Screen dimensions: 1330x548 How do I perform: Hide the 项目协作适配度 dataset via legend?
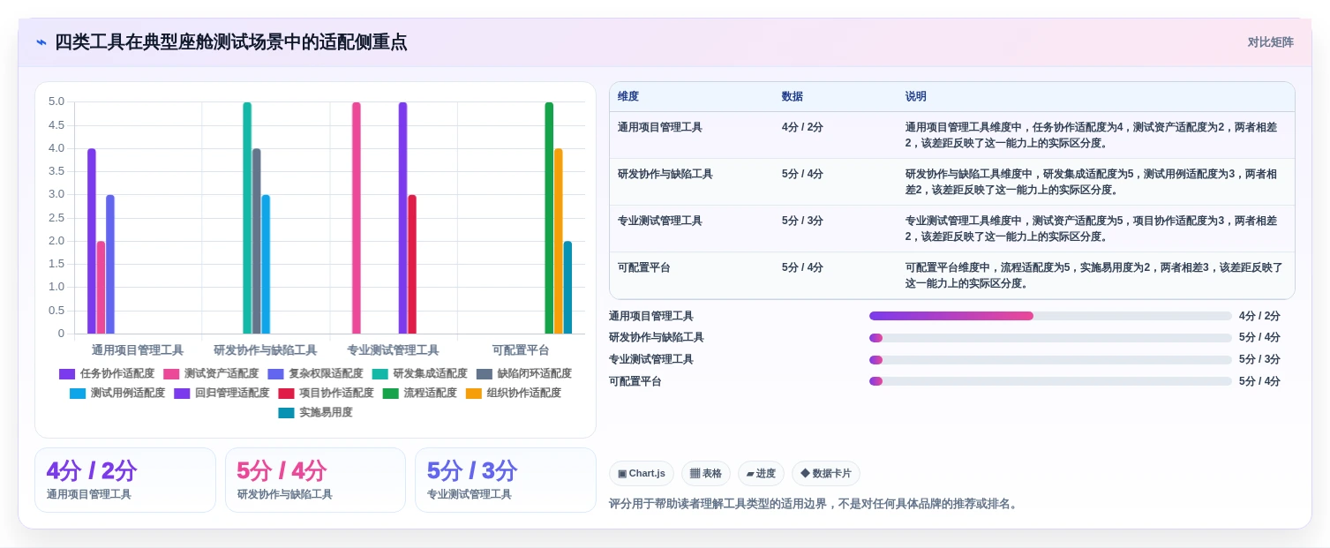[x=326, y=393]
